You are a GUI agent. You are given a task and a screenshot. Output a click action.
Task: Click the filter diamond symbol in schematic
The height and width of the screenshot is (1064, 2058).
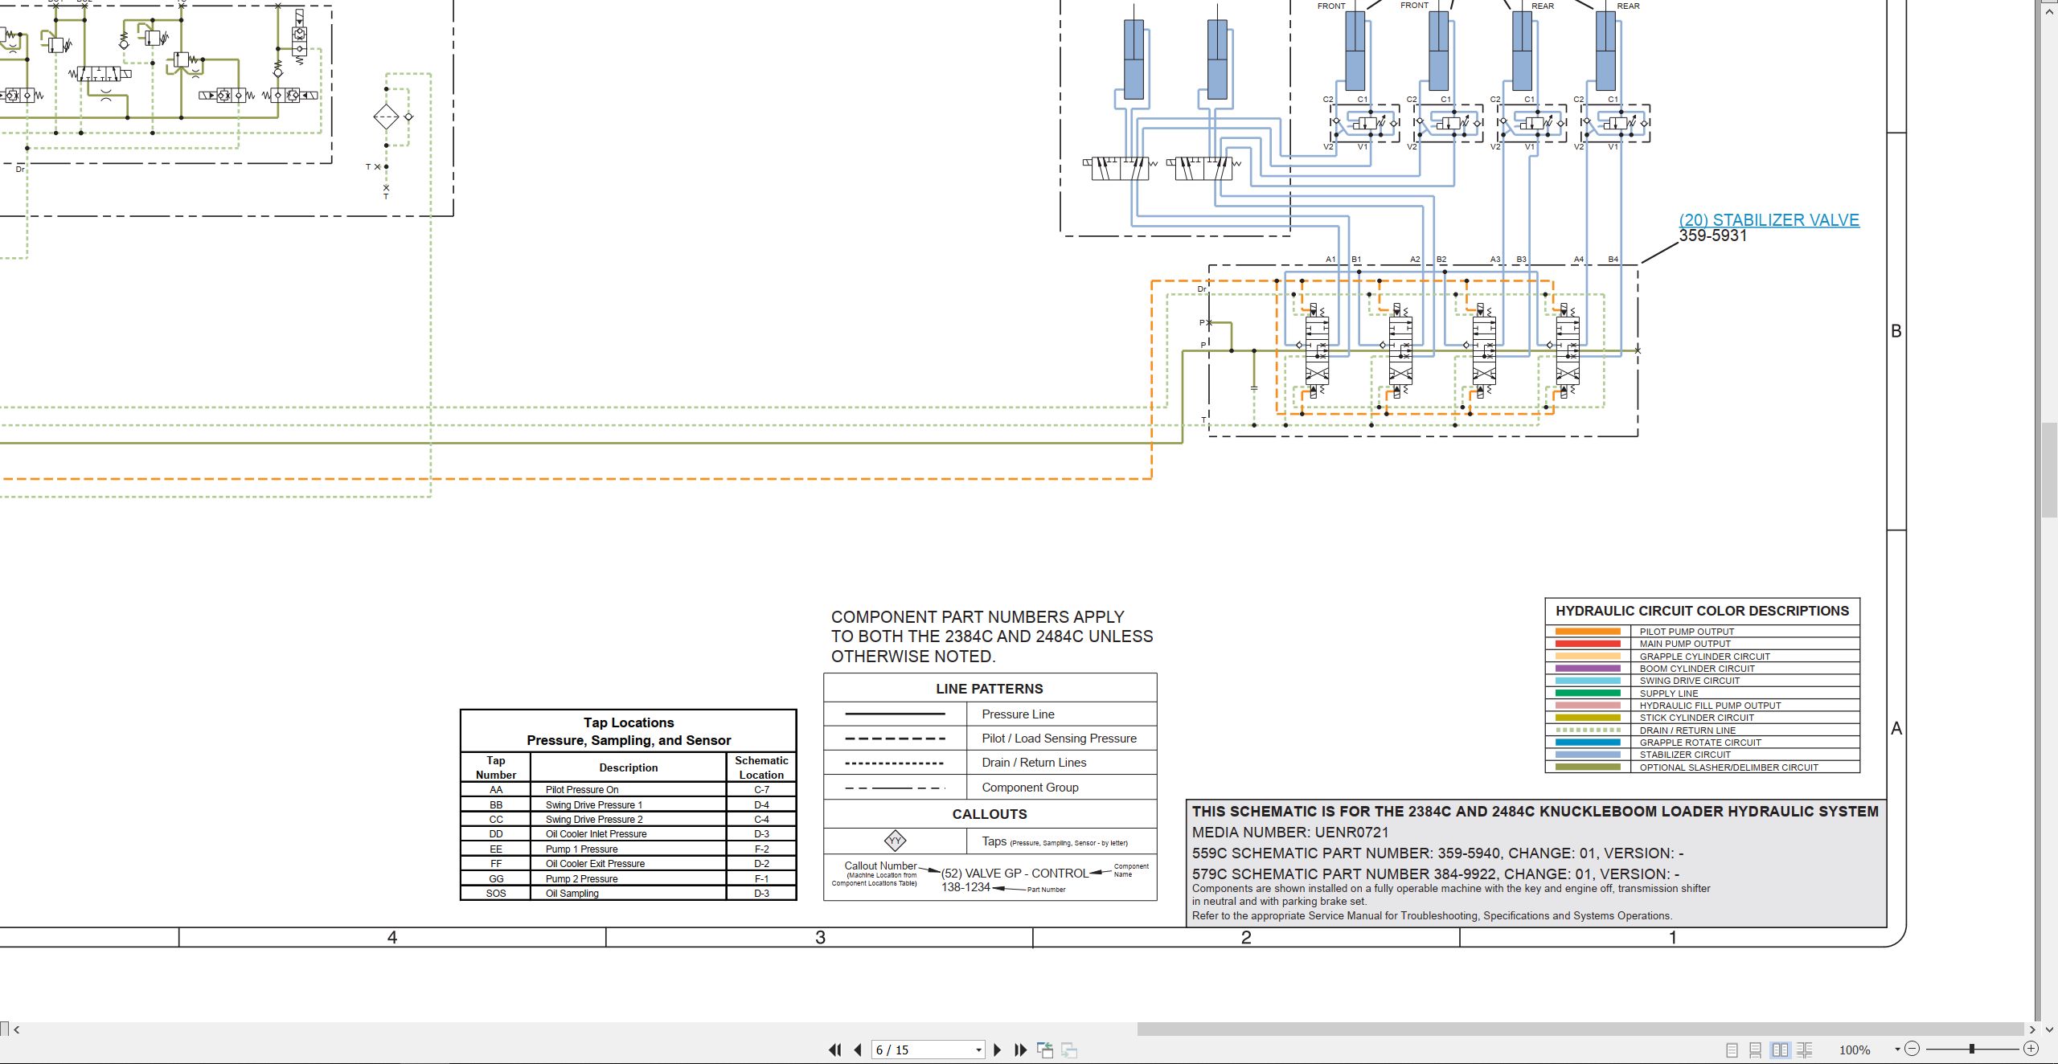tap(386, 117)
